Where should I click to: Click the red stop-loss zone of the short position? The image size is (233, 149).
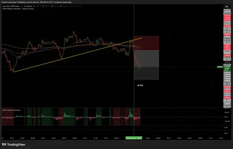coord(147,43)
